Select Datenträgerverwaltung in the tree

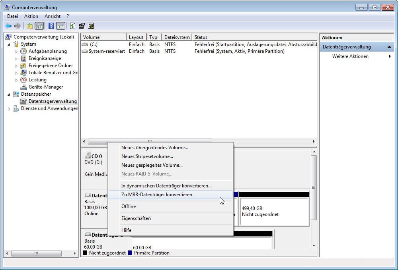(53, 101)
